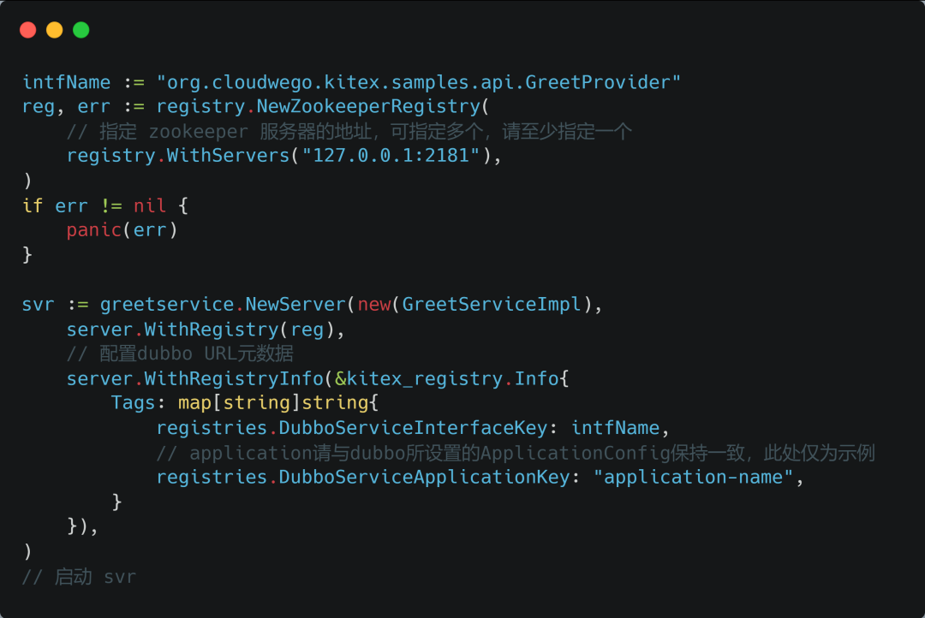The image size is (925, 618).
Task: Click the svr variable declaration
Action: (x=38, y=304)
